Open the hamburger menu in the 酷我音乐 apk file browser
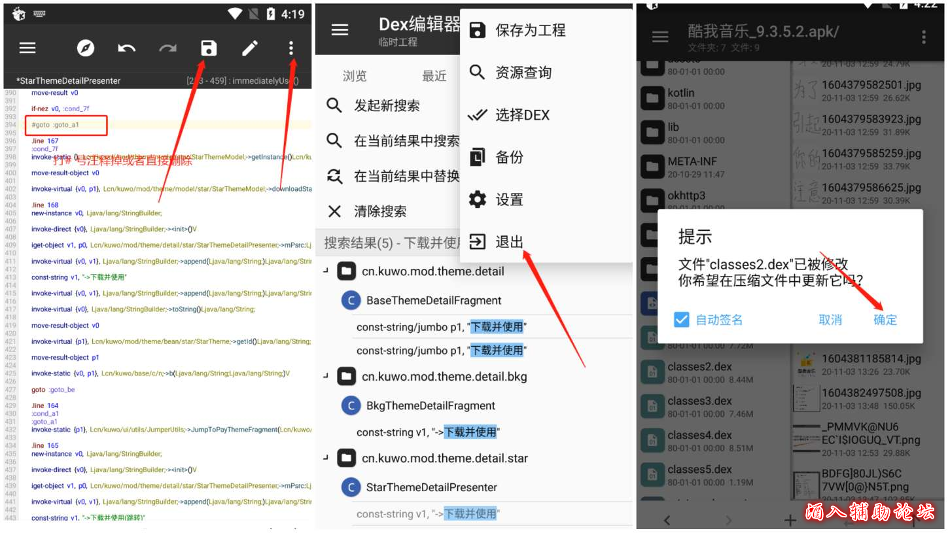The height and width of the screenshot is (533, 948). (660, 37)
